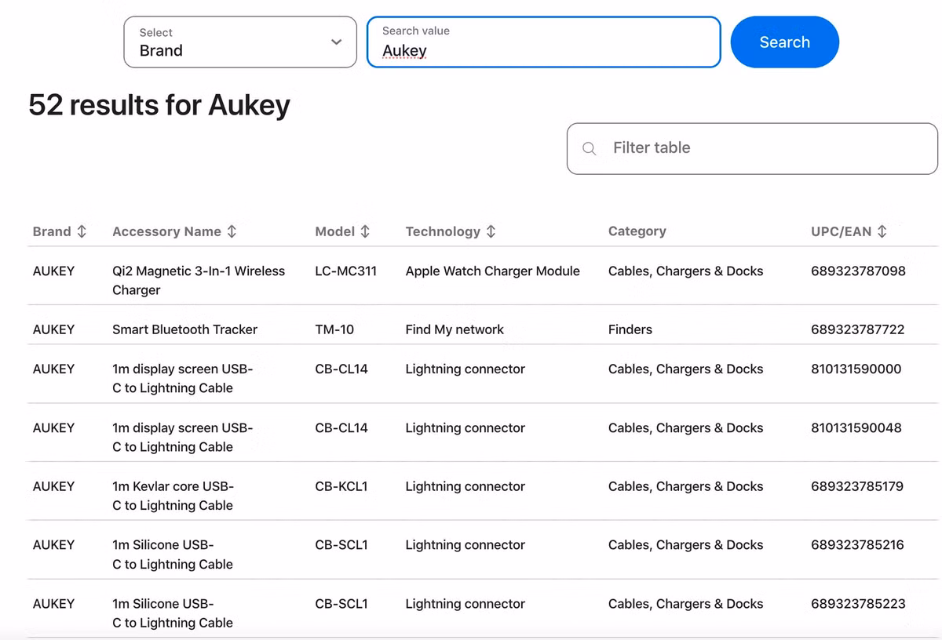Focus the Filter table text box

(x=761, y=148)
